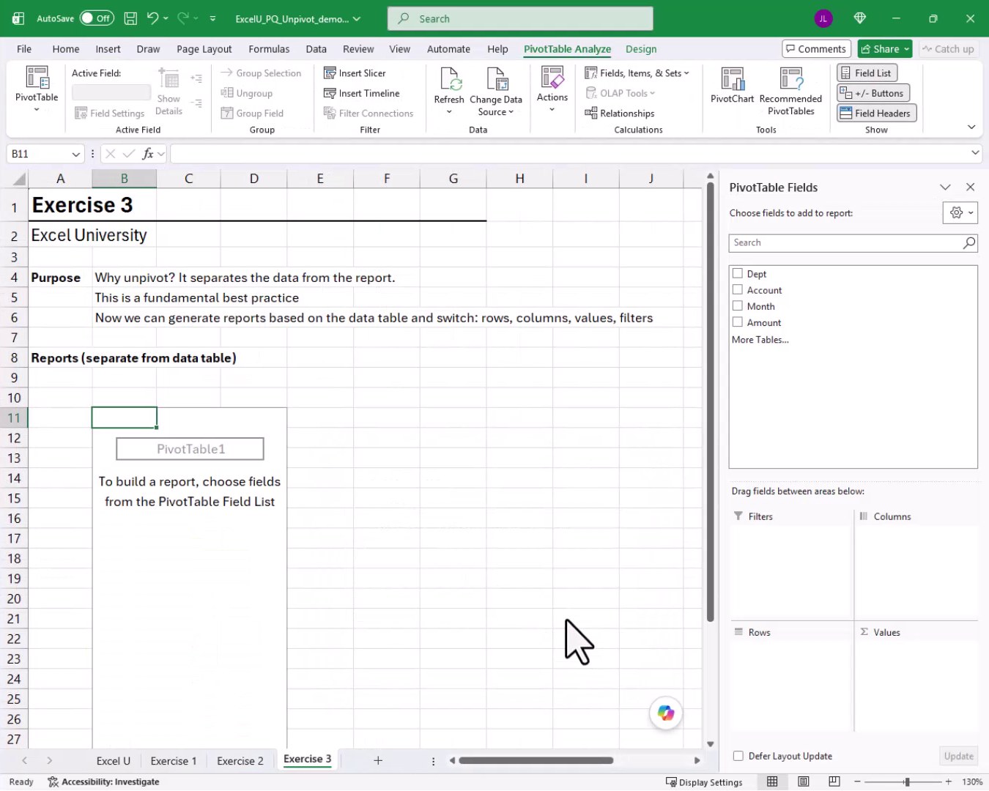This screenshot has height=791, width=989.
Task: Click the zoom in plus button
Action: (x=948, y=781)
